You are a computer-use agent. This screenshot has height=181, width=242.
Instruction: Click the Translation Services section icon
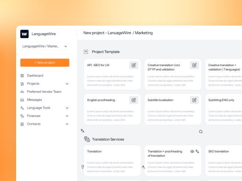[87, 139]
